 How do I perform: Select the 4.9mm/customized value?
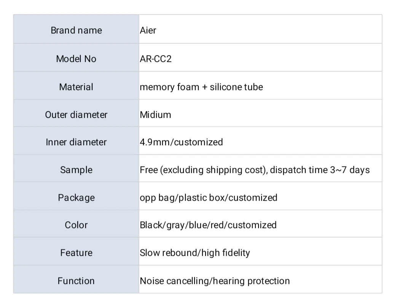tap(181, 142)
